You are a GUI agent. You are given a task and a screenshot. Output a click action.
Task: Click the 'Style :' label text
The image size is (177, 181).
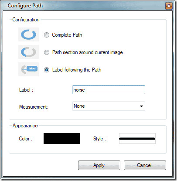[99, 139]
